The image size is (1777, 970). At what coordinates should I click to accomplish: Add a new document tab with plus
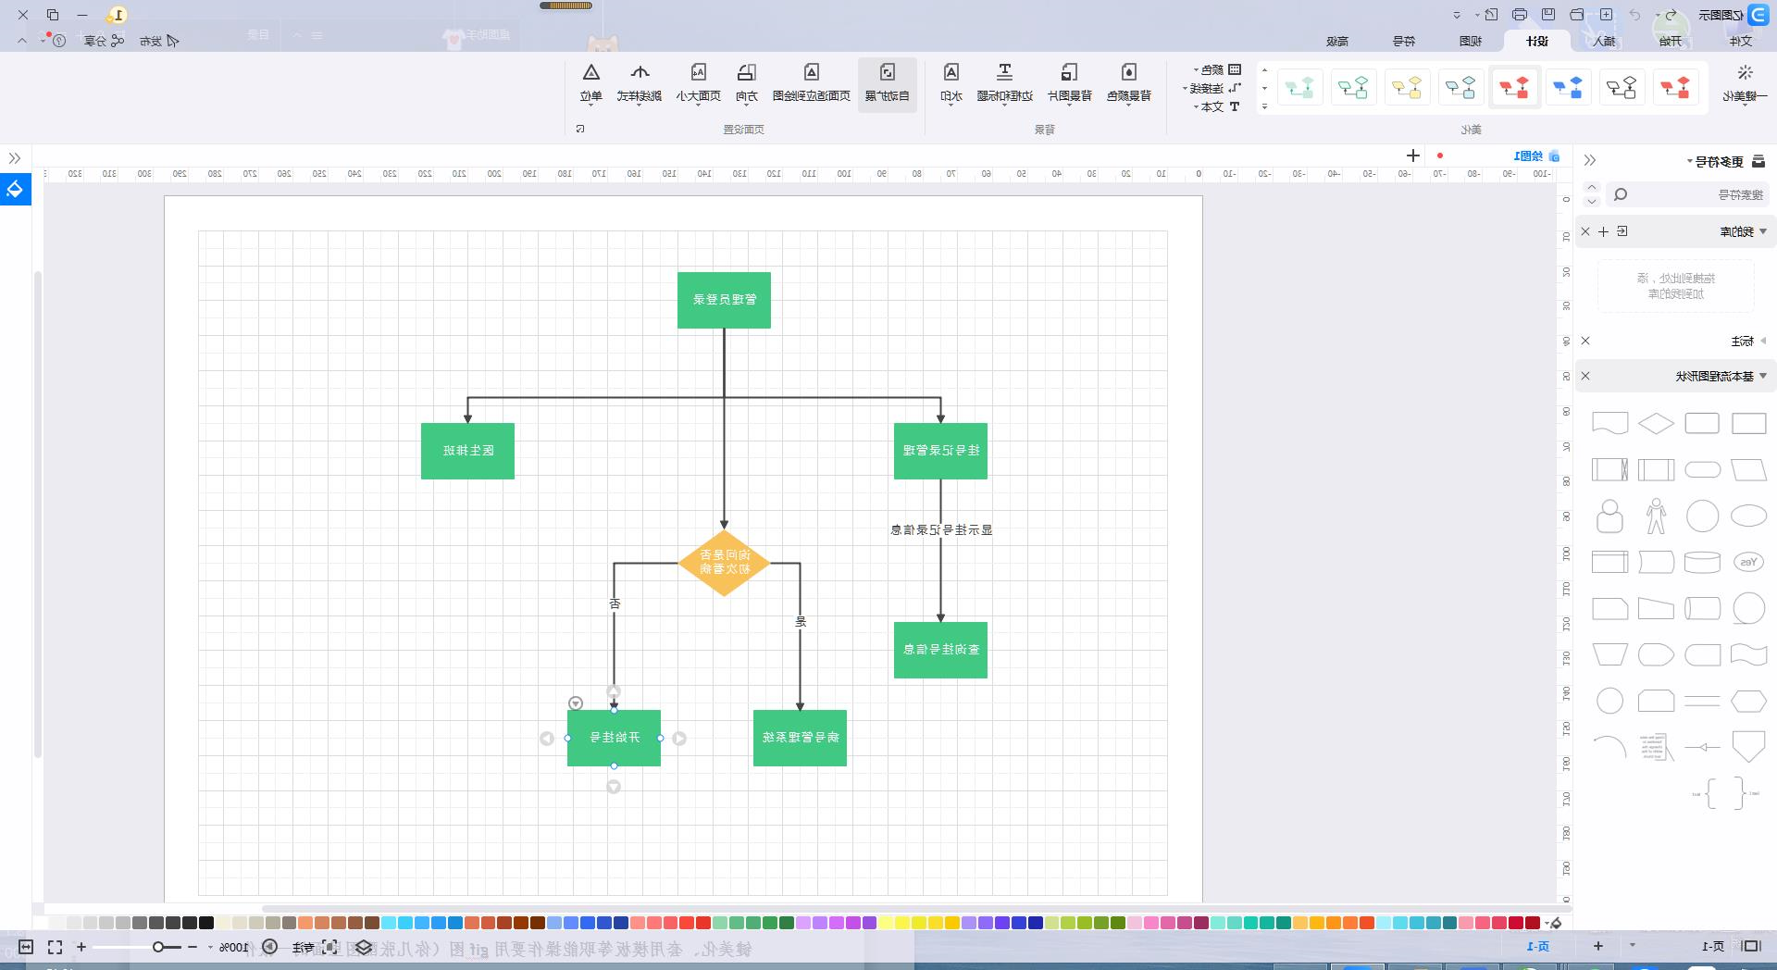(1413, 155)
